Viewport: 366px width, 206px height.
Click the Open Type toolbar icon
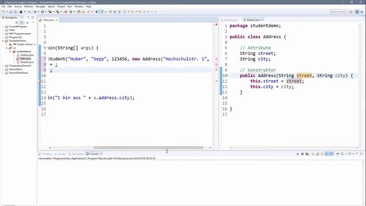(x=79, y=11)
